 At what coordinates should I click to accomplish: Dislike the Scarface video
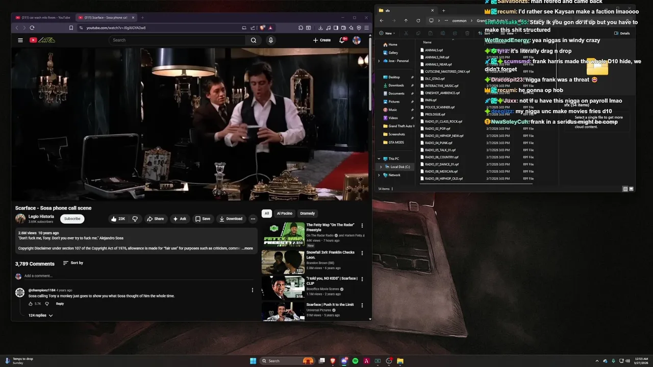pyautogui.click(x=135, y=219)
